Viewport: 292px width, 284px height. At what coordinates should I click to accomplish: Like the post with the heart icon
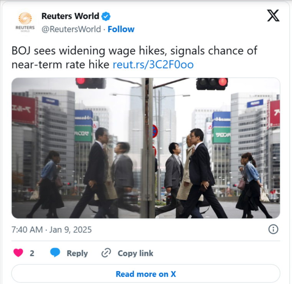click(x=18, y=253)
